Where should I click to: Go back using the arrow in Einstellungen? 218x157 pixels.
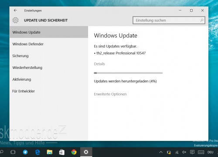pos(15,10)
